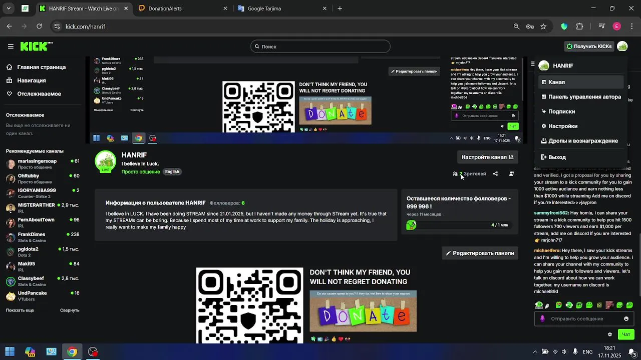Open the user avatar menu in Kick header
Image resolution: width=641 pixels, height=360 pixels.
(x=622, y=46)
